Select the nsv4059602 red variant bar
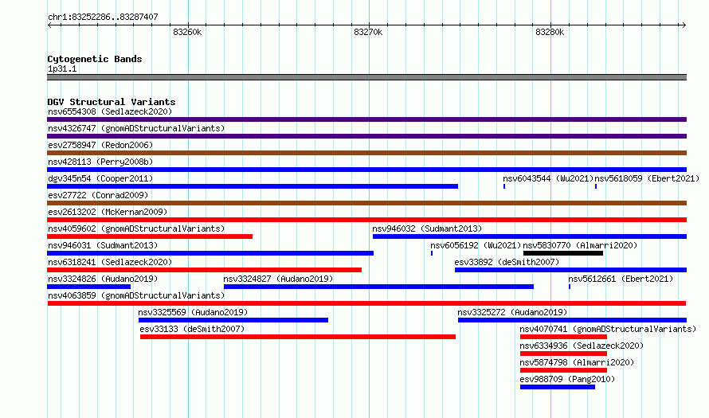Screen dimensions: 709x418 150,236
